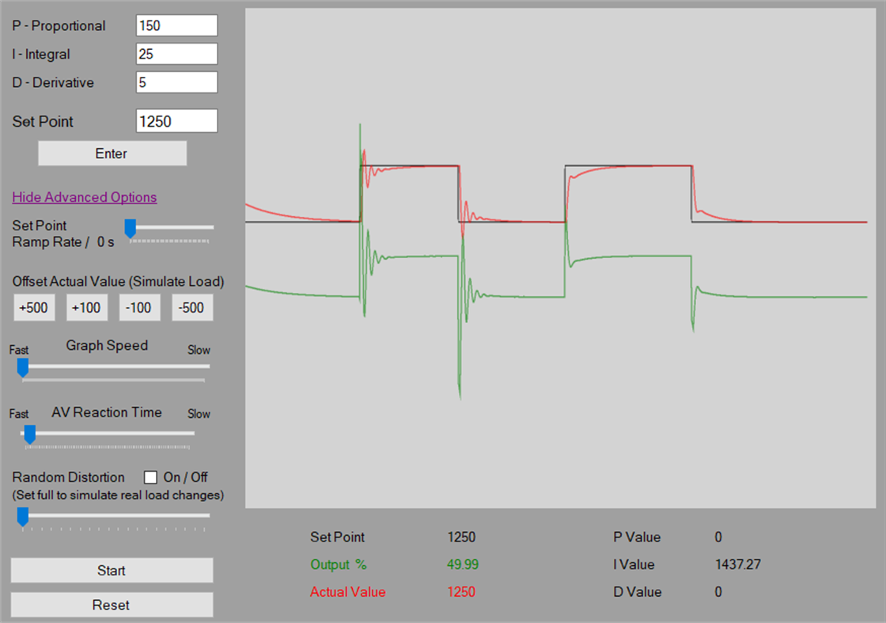Click the I Value readout showing 1437.27
Viewport: 886px width, 623px height.
tap(739, 564)
